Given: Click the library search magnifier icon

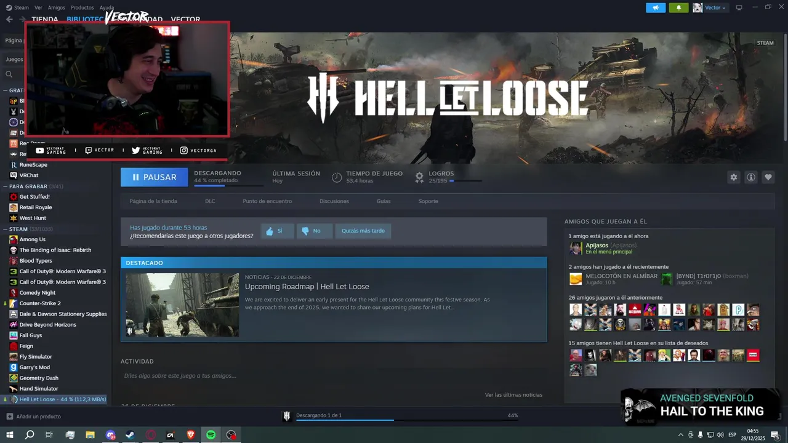Looking at the screenshot, I should (x=9, y=74).
